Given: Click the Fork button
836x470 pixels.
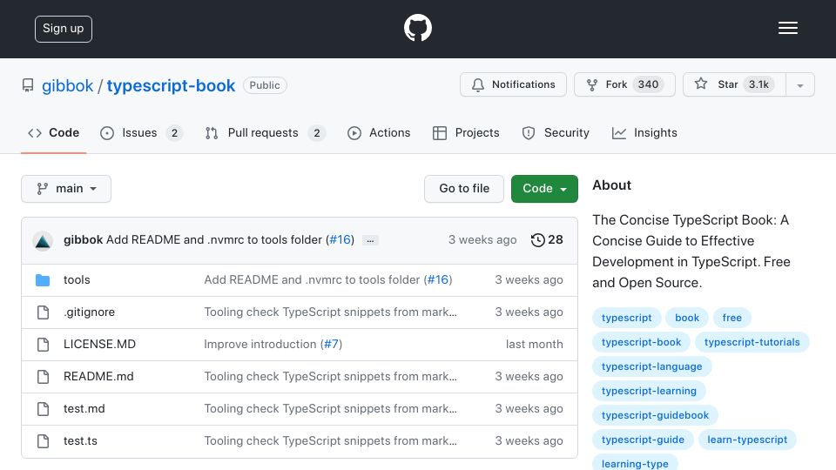Looking at the screenshot, I should point(624,84).
